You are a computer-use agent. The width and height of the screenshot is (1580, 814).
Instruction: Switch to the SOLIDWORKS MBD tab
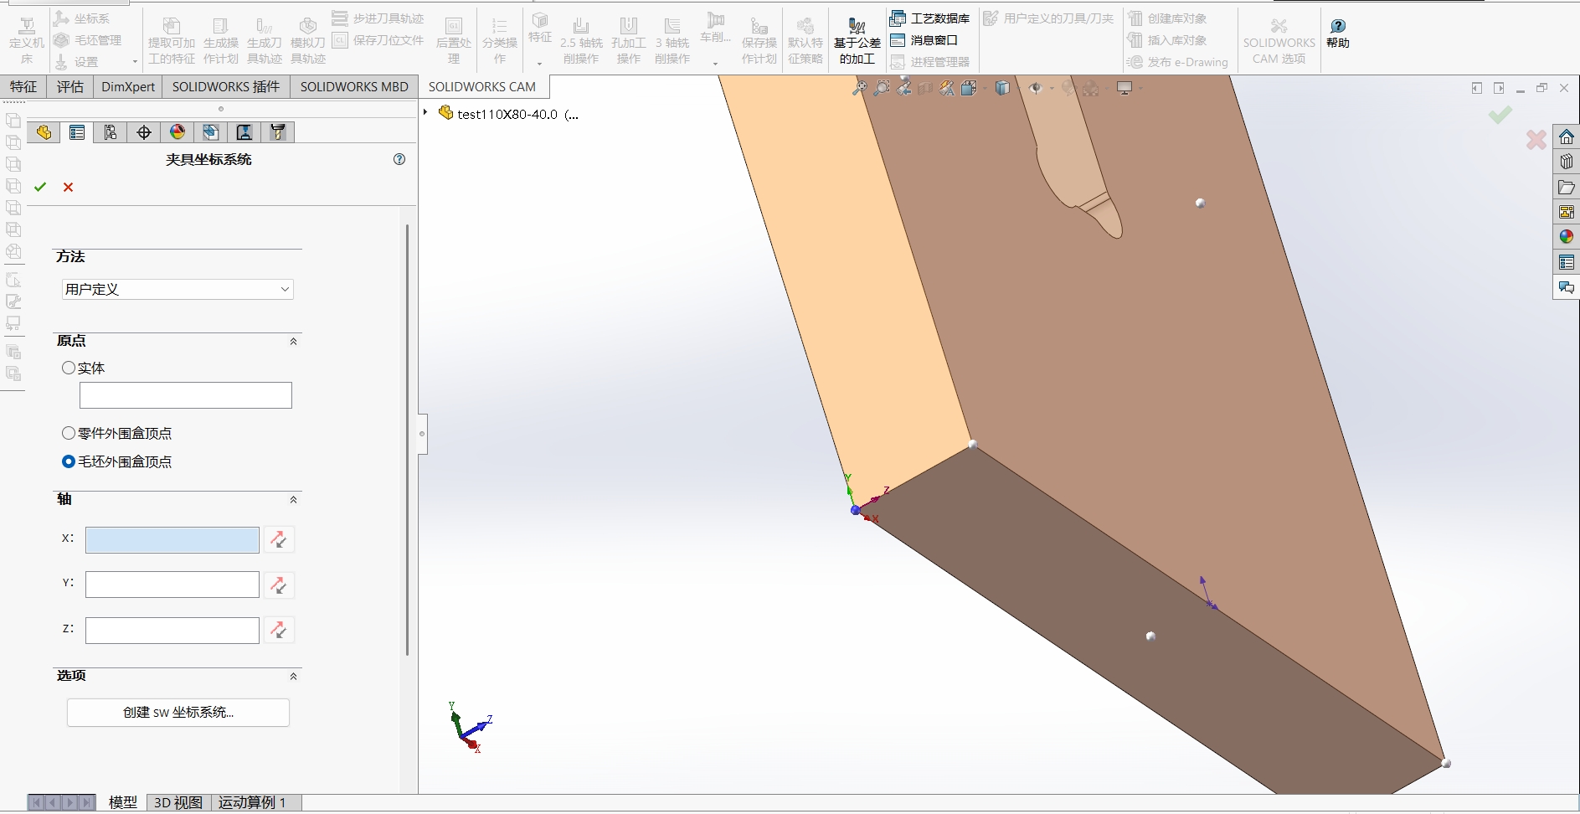pos(354,86)
